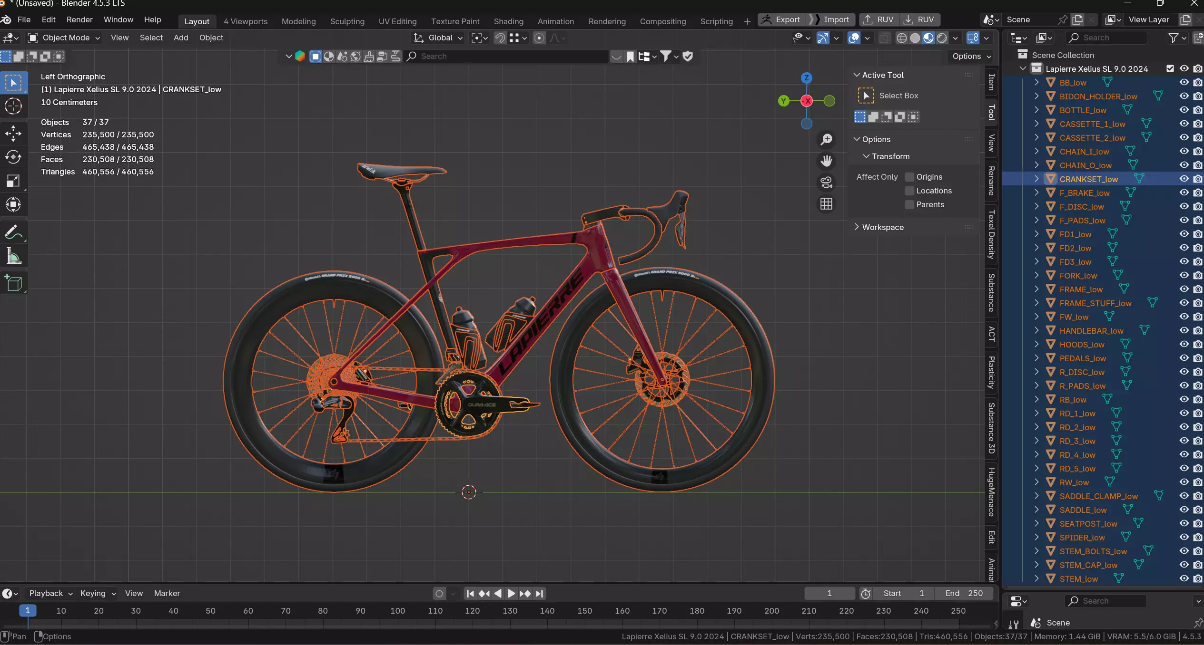The image size is (1204, 645).
Task: Open Playback dropdown in timeline
Action: pyautogui.click(x=50, y=593)
